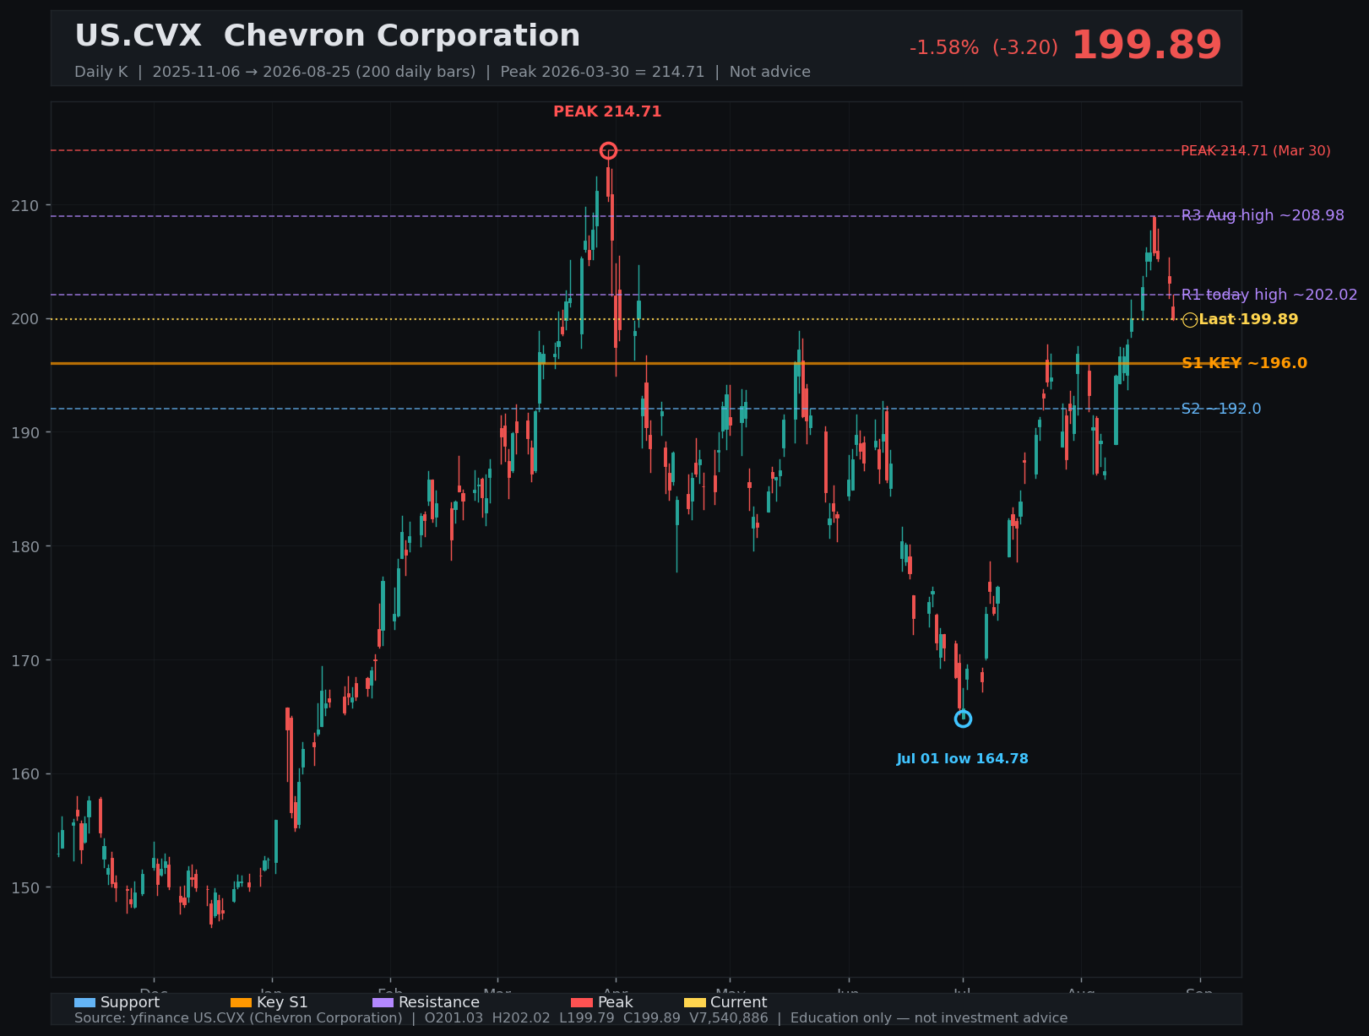Click the large 199.89 price in header
This screenshot has height=1036, width=1369.
coord(1147,46)
